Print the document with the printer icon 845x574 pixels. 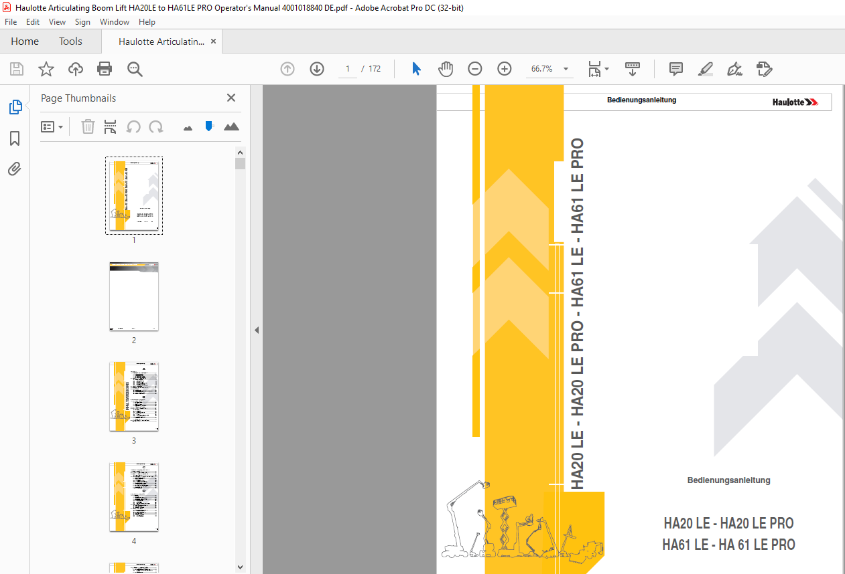105,69
